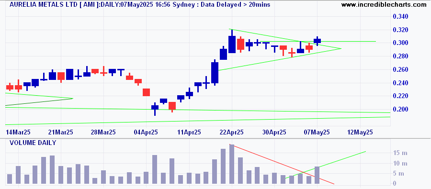Select the red declining volume trendline
This screenshot has width=431, height=189.
click(282, 164)
